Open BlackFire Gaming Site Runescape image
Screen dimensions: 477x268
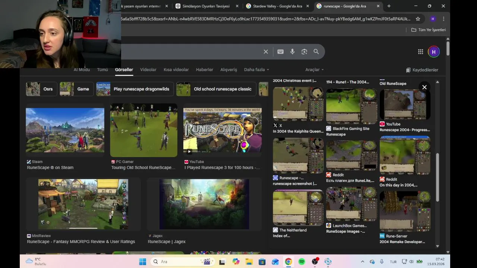pyautogui.click(x=351, y=106)
